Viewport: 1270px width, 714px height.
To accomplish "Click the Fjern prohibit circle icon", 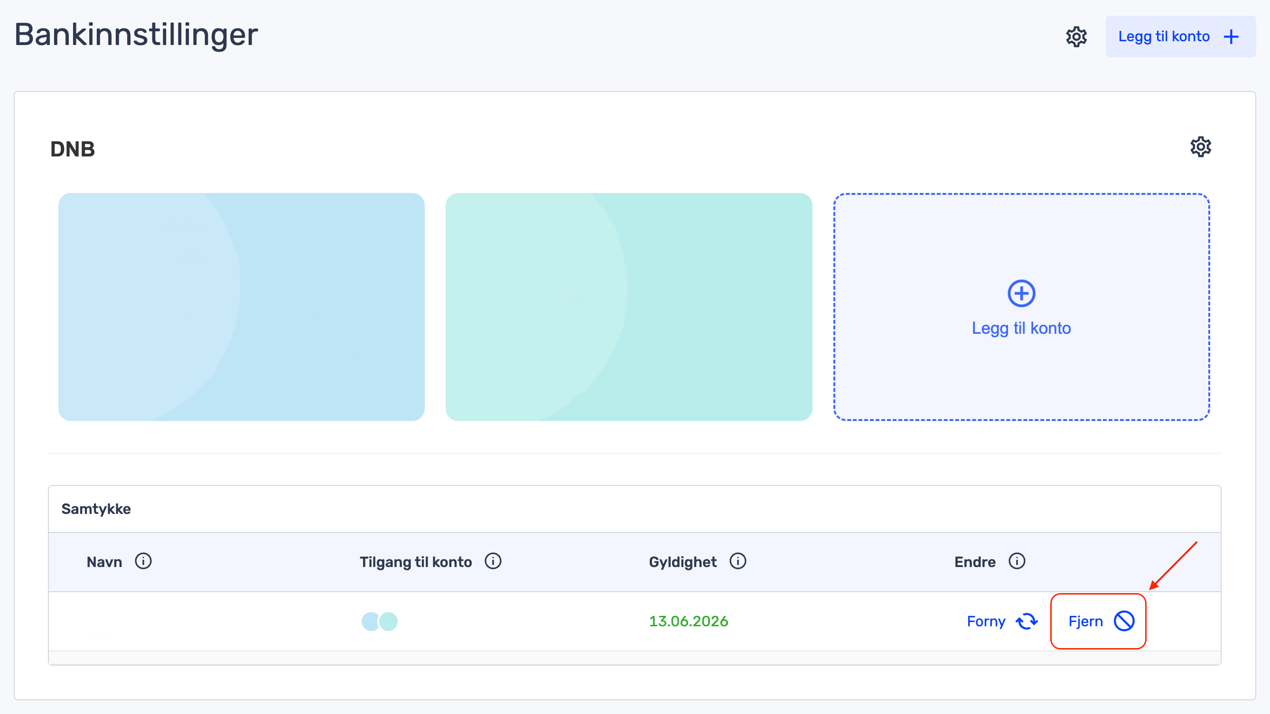I will (1124, 622).
